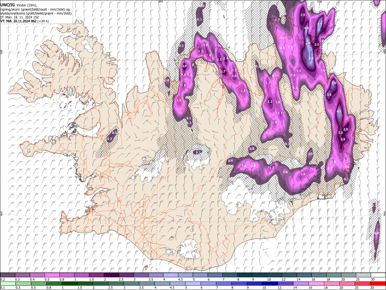Click the dark teal upper swatch between 8 and 9
386x290 pixels.
point(245,275)
